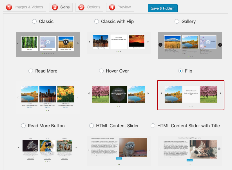Click the Save & Publish button
The height and width of the screenshot is (170, 232).
click(162, 8)
